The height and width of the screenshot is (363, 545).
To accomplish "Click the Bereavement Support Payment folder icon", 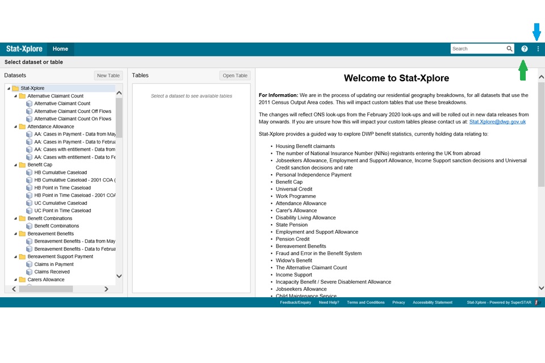I will (22, 256).
